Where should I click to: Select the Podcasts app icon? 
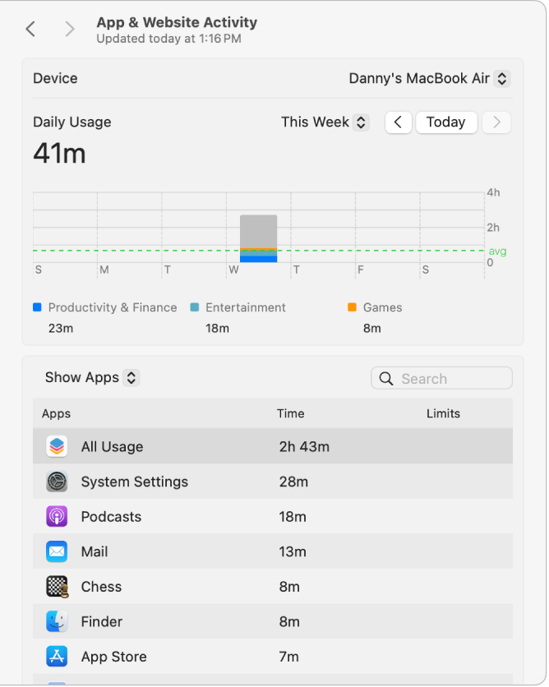point(56,517)
